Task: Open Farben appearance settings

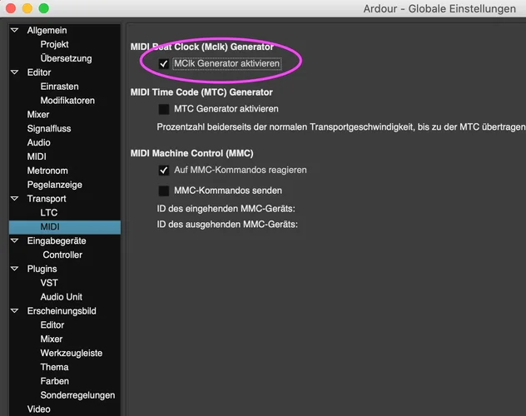Action: 55,381
